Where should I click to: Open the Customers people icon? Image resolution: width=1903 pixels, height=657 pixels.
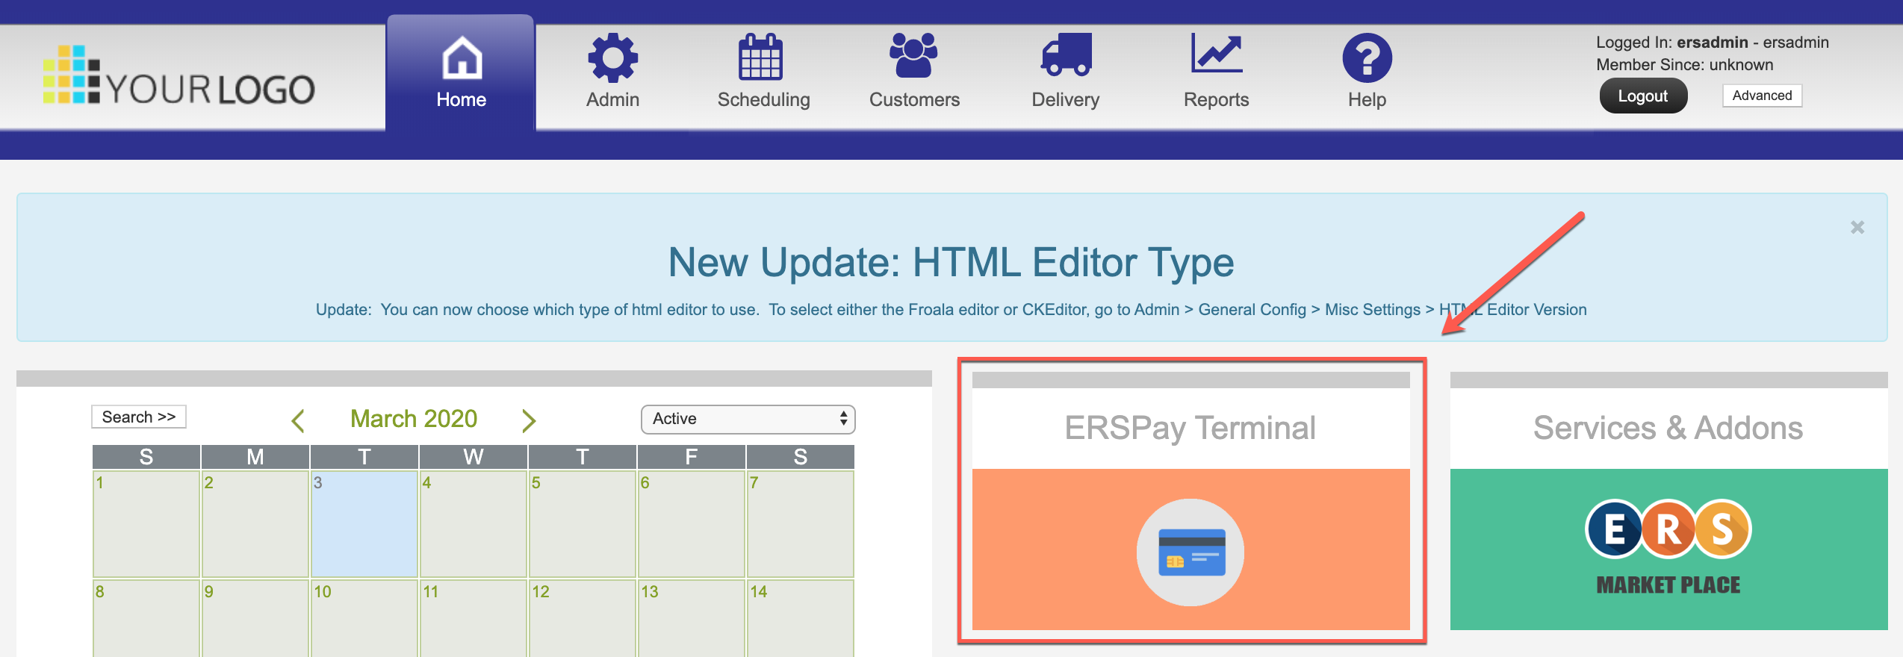click(913, 57)
